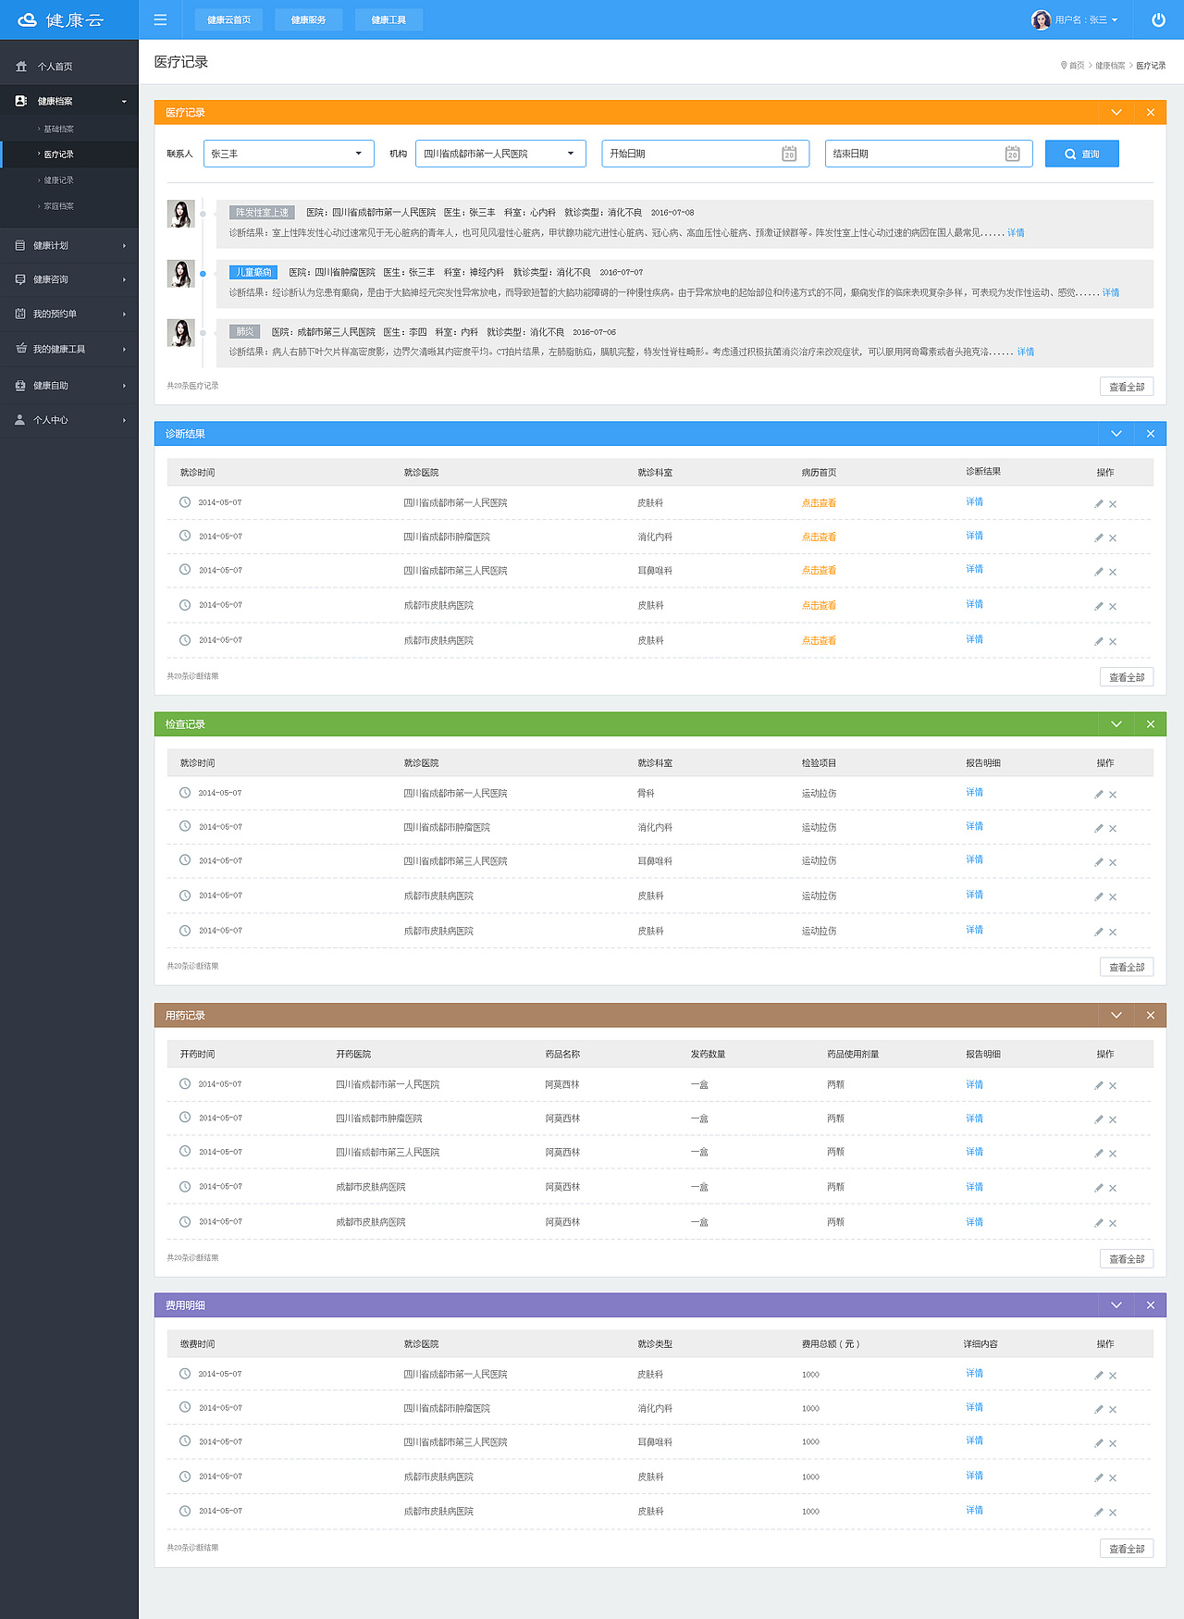Open the 健康服务 top tab
The image size is (1184, 1619).
[309, 19]
